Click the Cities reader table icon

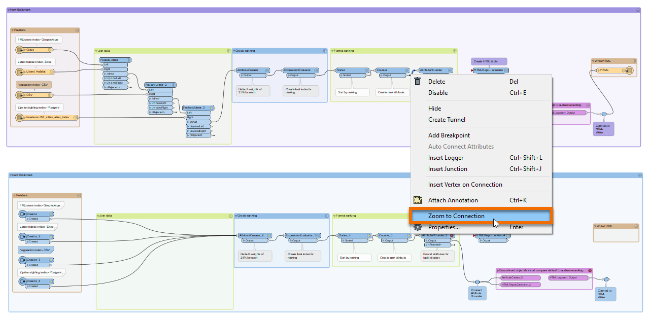20,50
